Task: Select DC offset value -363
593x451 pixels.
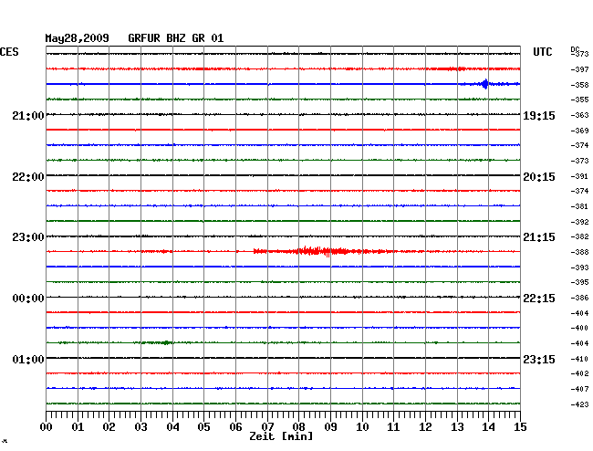Action: pos(579,115)
